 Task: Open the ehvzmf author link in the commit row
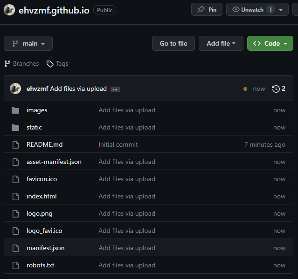tap(37, 88)
